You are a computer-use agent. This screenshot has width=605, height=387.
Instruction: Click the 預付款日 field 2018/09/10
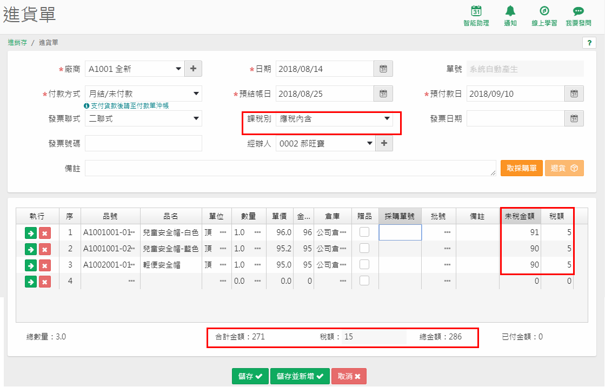[516, 94]
